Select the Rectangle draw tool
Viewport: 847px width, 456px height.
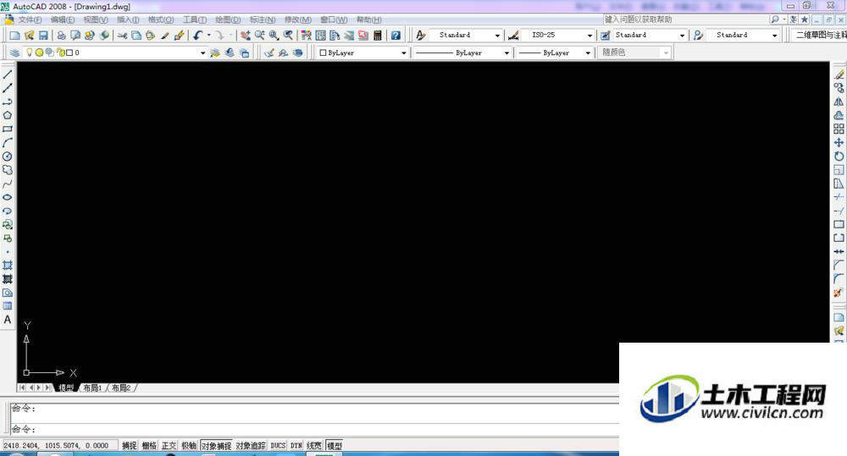[x=8, y=129]
